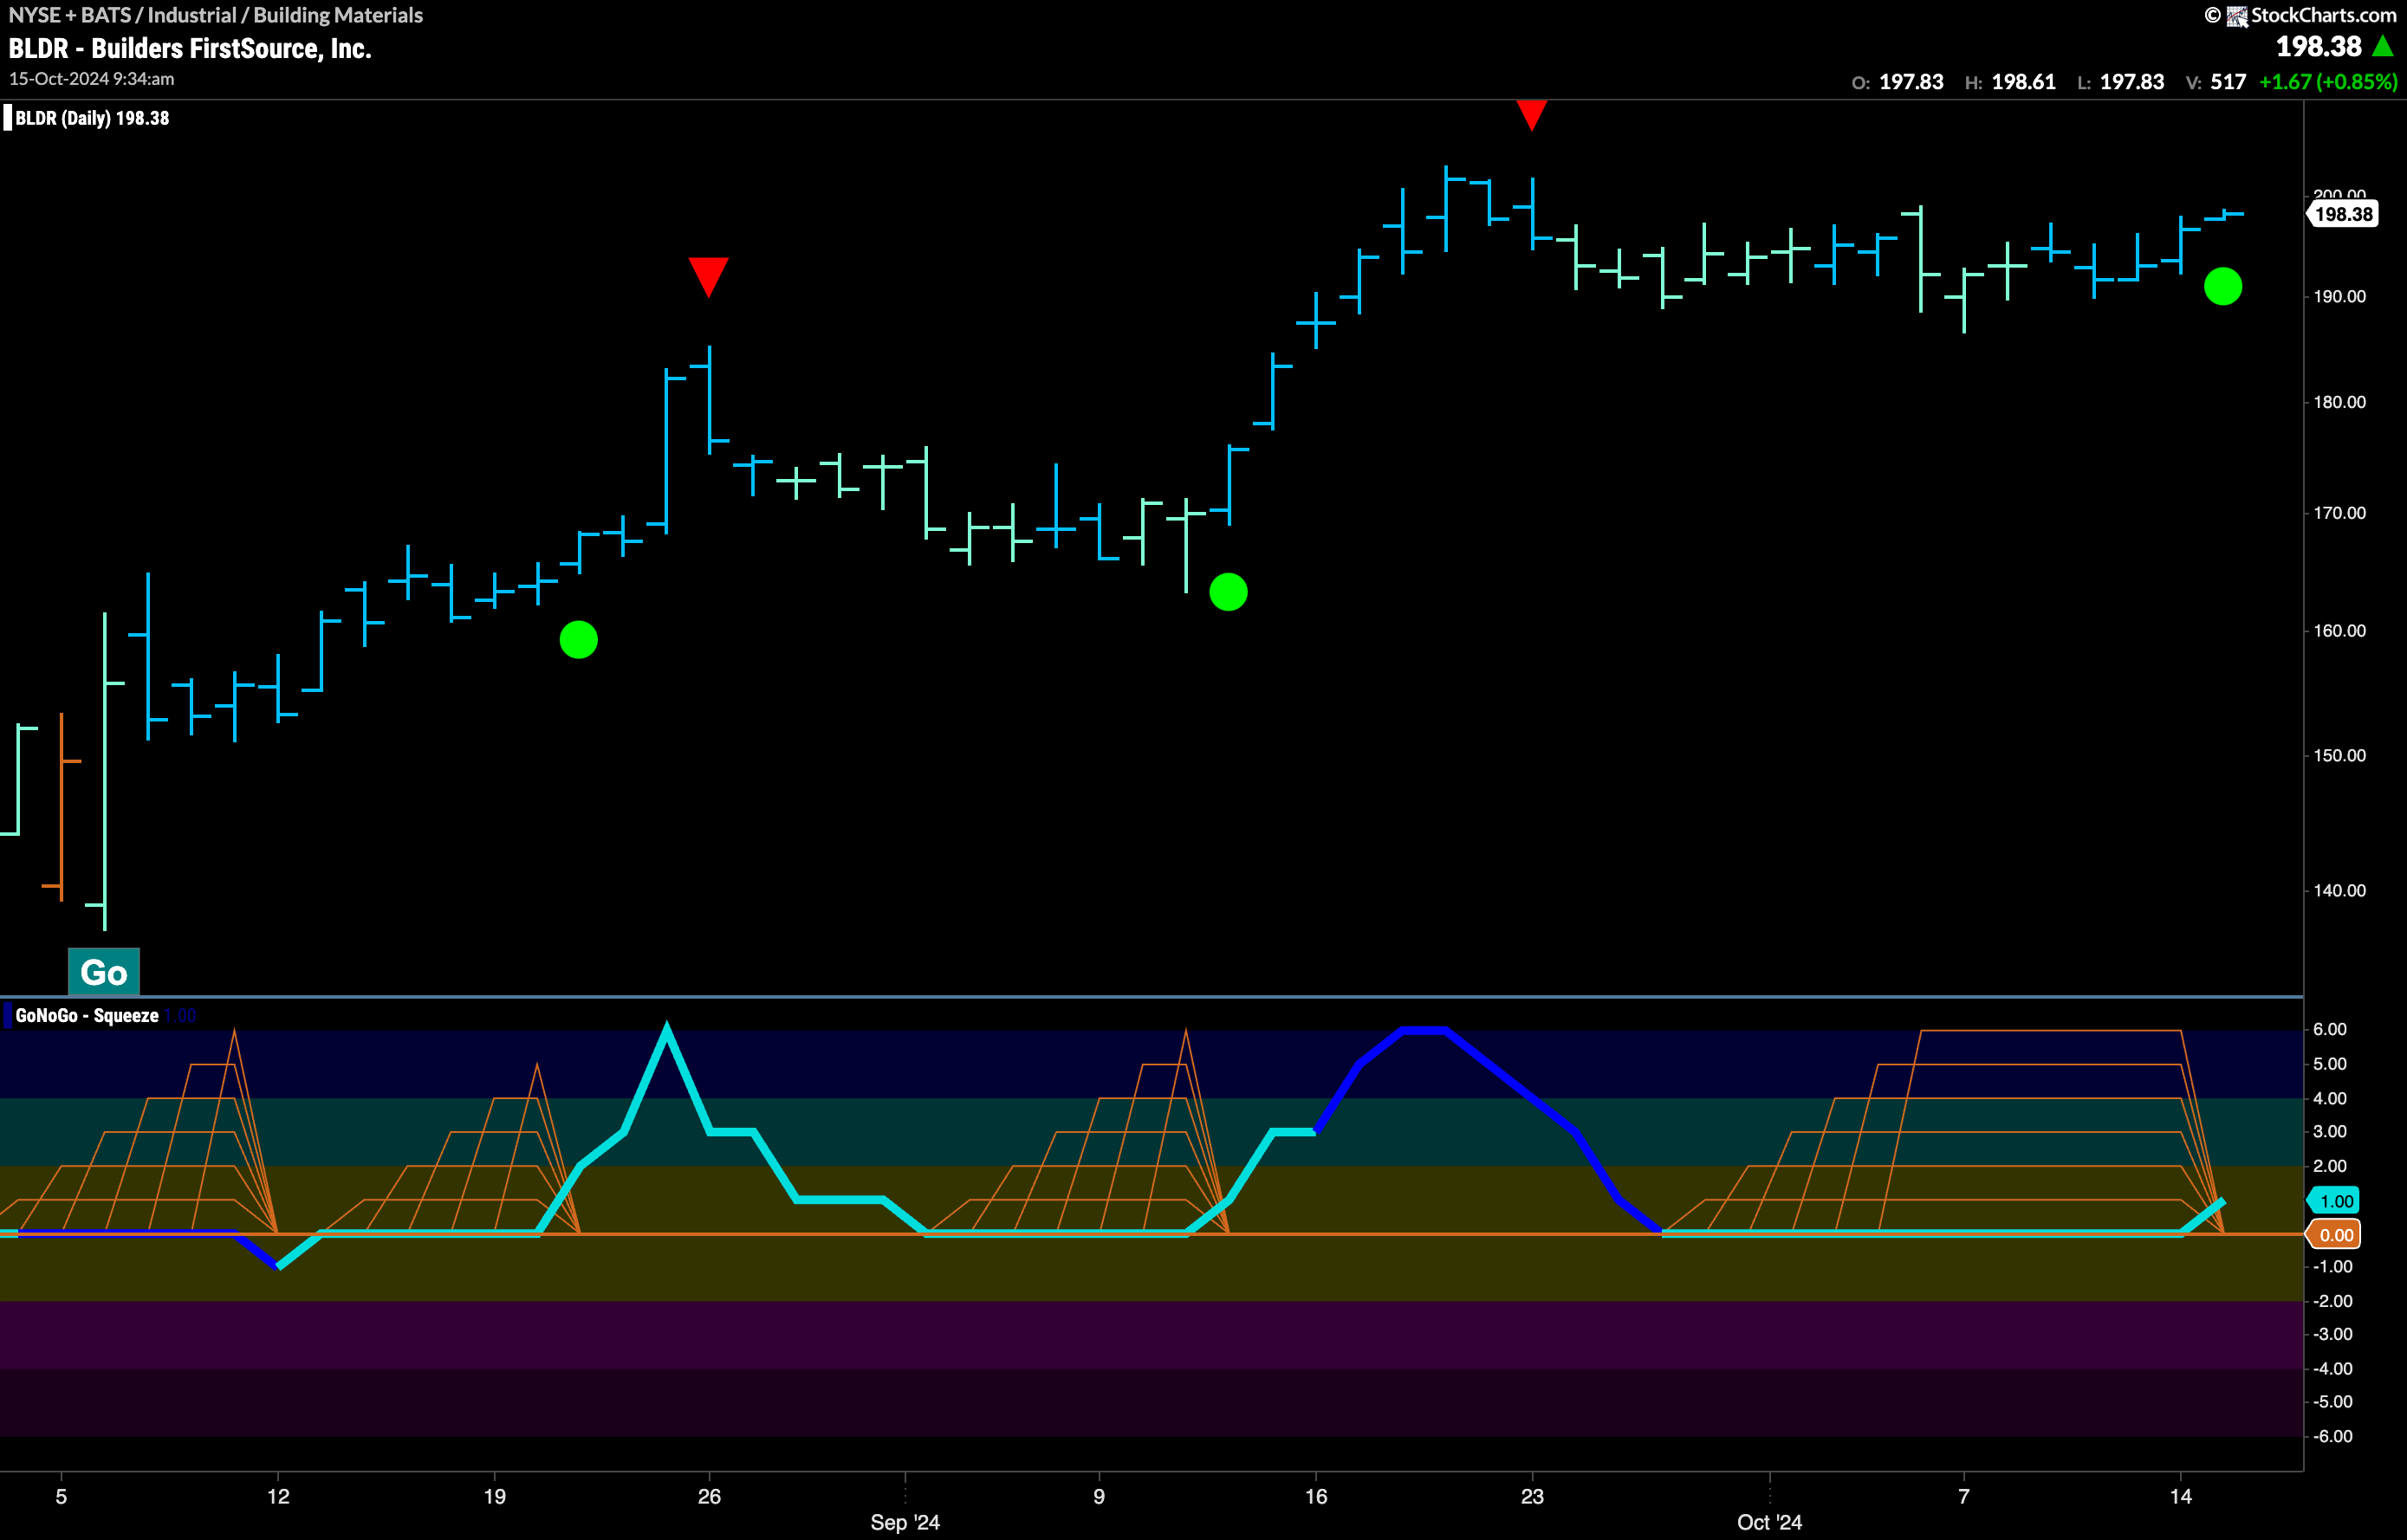Click the green up-arrow beside price 198.38
The width and height of the screenshot is (2407, 1540).
[2384, 46]
